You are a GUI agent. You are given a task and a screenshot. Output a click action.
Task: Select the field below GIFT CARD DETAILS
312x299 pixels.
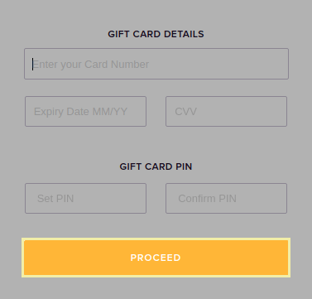tap(156, 64)
